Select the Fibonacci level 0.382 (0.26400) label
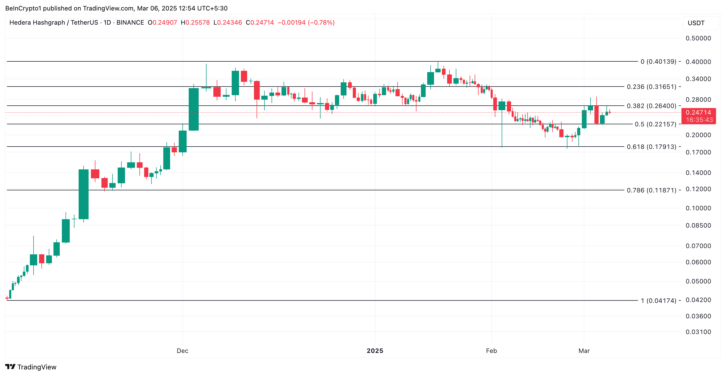Image resolution: width=726 pixels, height=376 pixels. click(x=651, y=106)
